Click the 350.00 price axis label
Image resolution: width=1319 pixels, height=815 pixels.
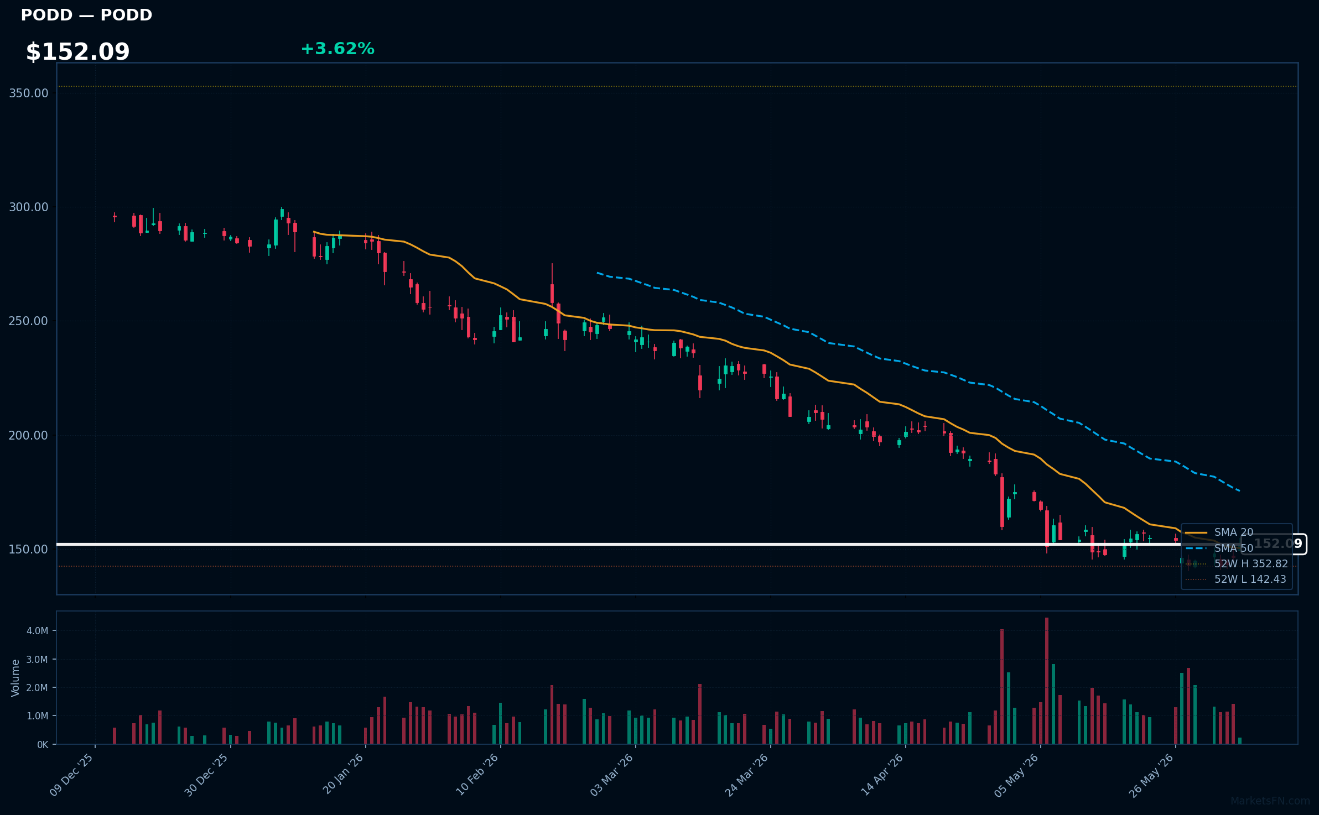[29, 93]
